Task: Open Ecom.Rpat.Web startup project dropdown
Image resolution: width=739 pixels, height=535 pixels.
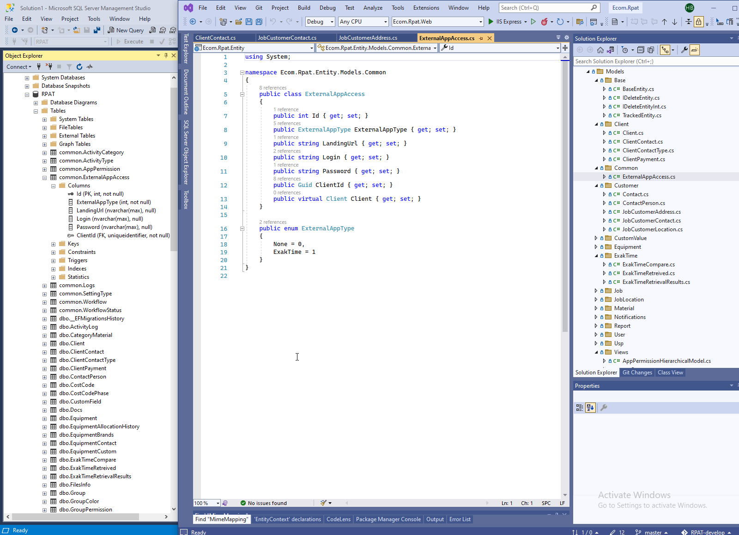Action: 437,22
